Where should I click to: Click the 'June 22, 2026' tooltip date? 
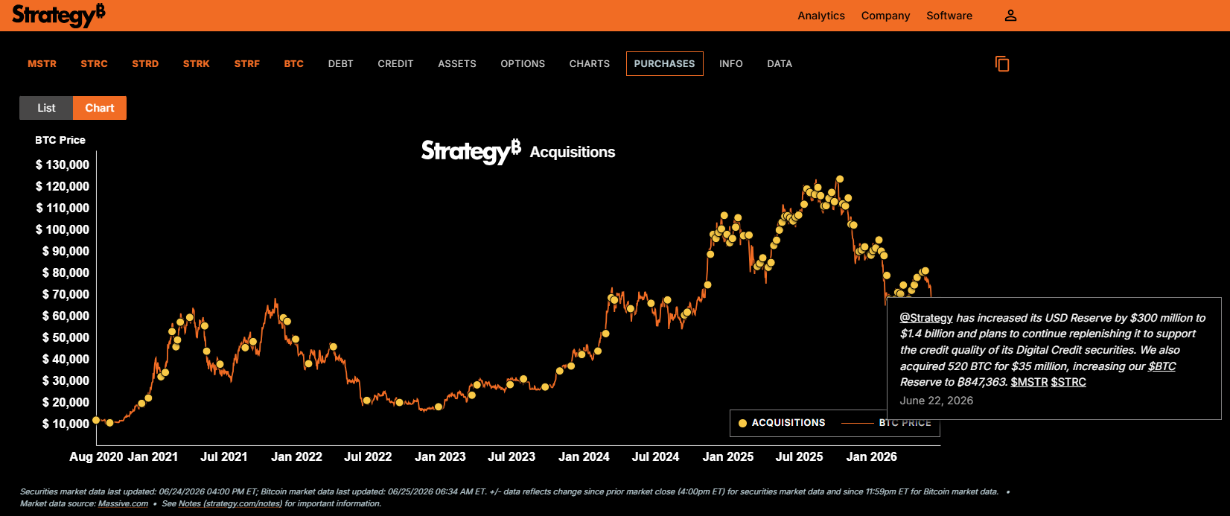[x=936, y=401]
